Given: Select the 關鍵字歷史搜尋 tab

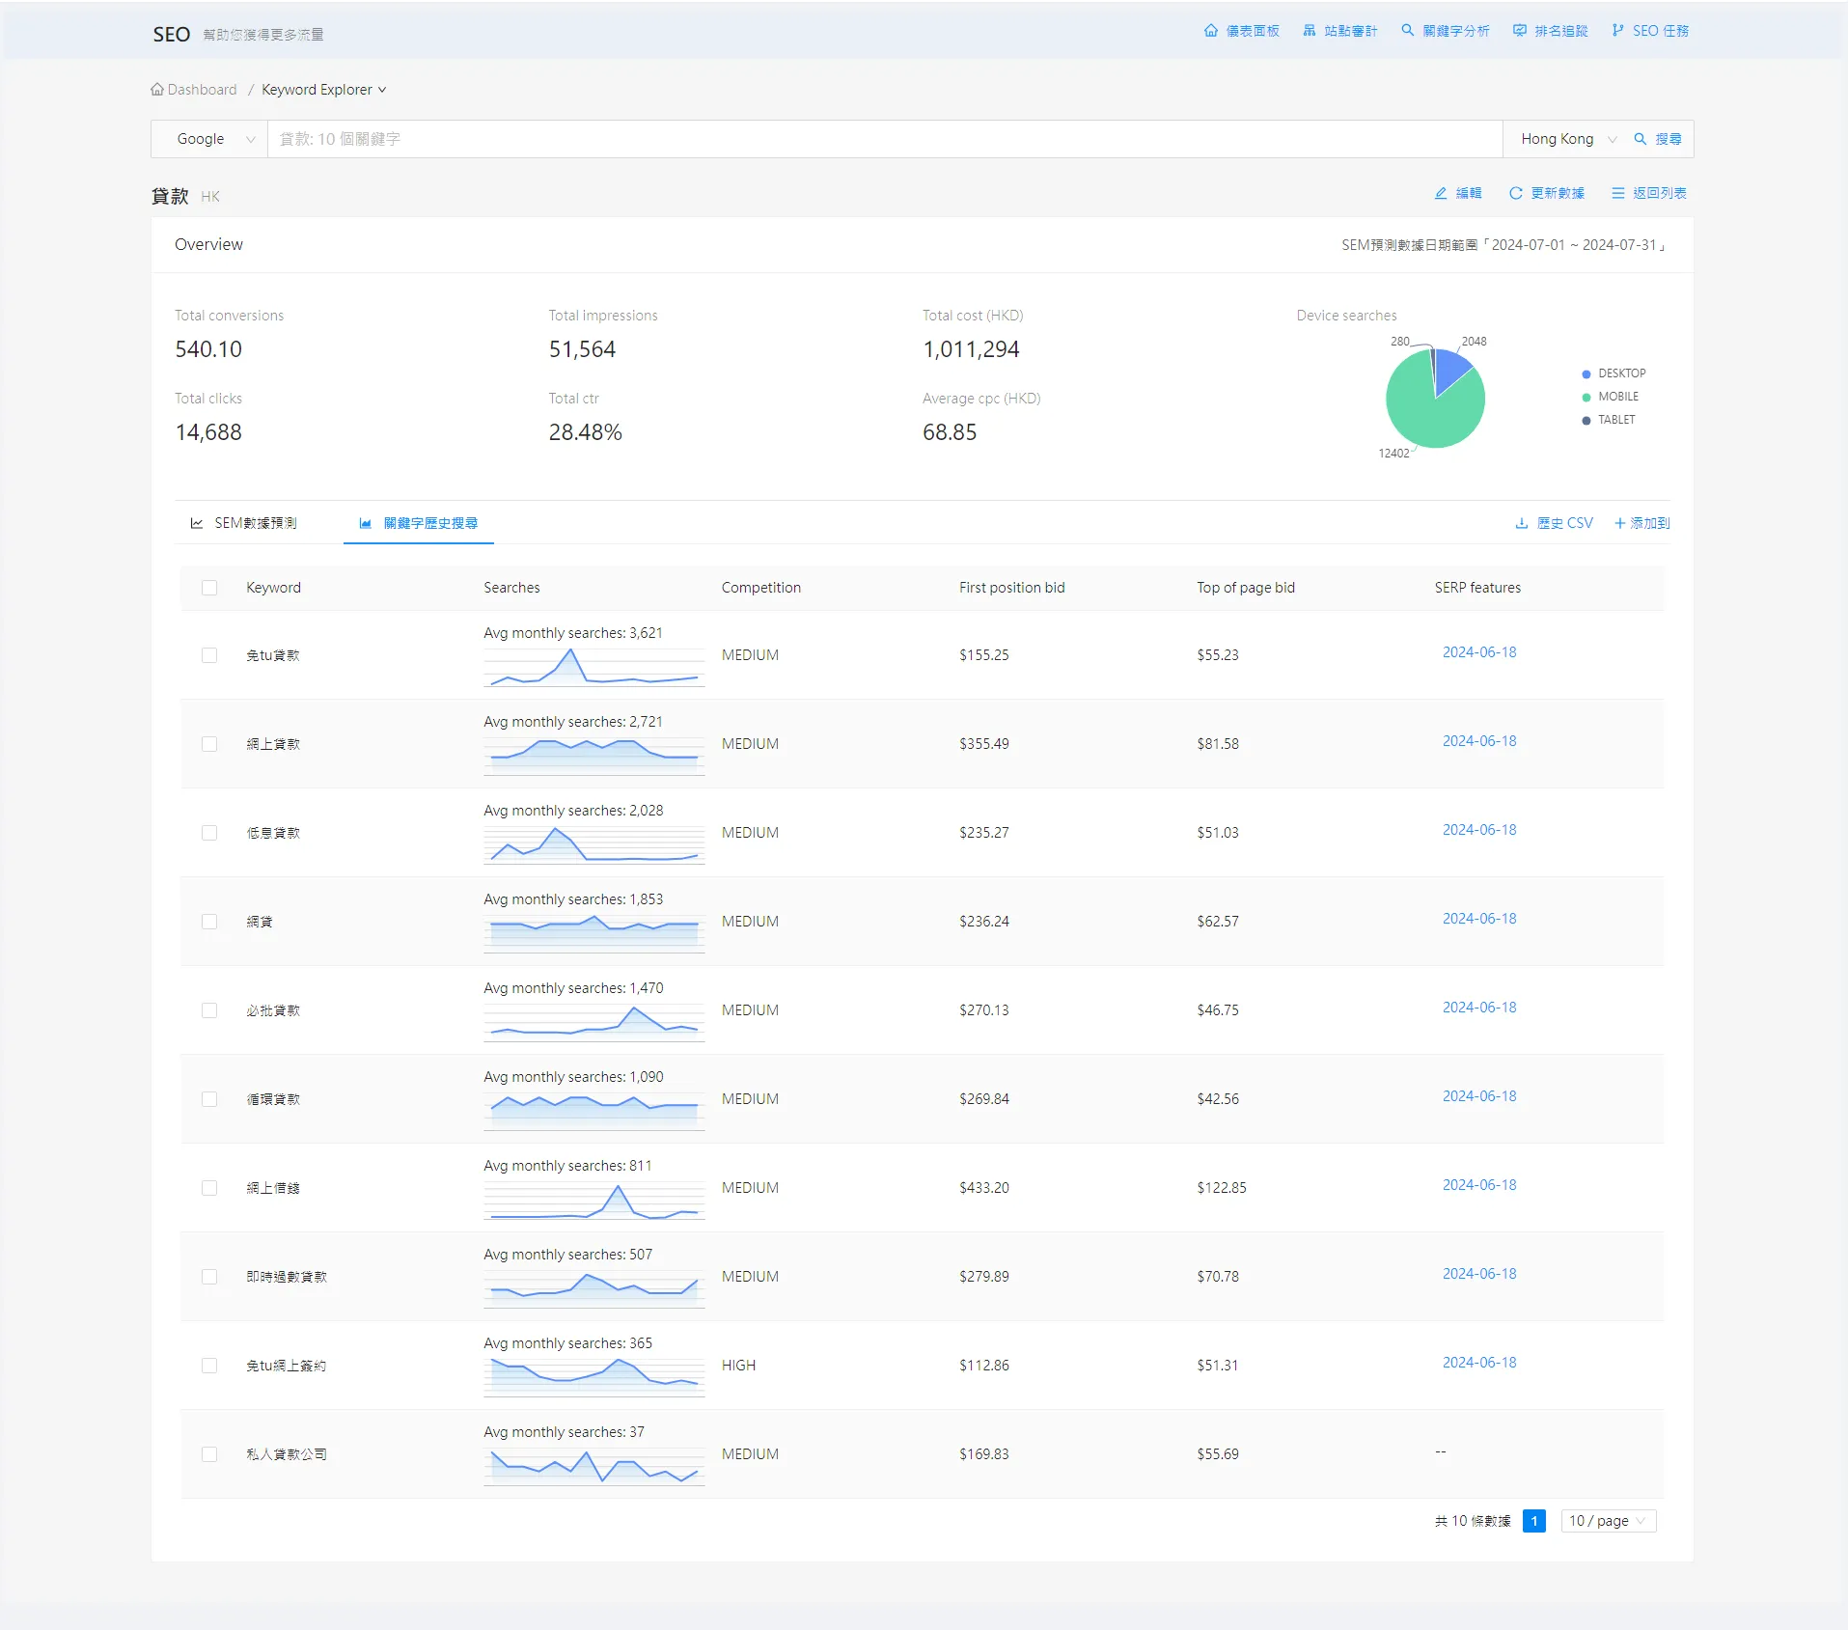Looking at the screenshot, I should pyautogui.click(x=419, y=523).
